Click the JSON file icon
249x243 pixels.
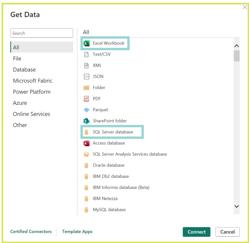(87, 77)
